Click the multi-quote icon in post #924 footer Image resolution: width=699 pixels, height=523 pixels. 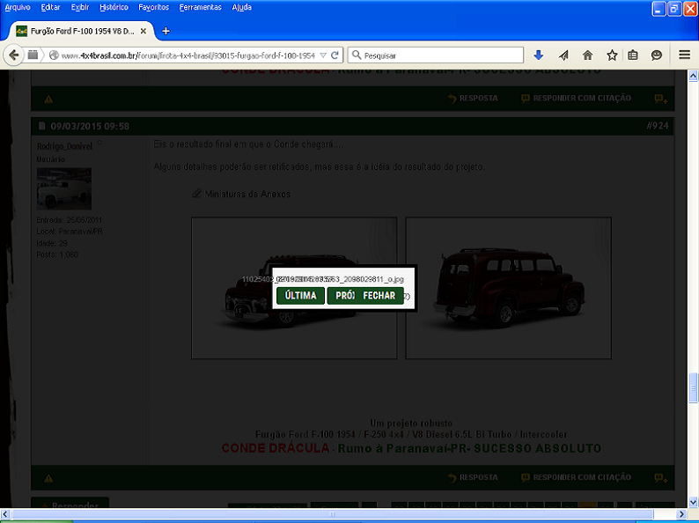660,478
